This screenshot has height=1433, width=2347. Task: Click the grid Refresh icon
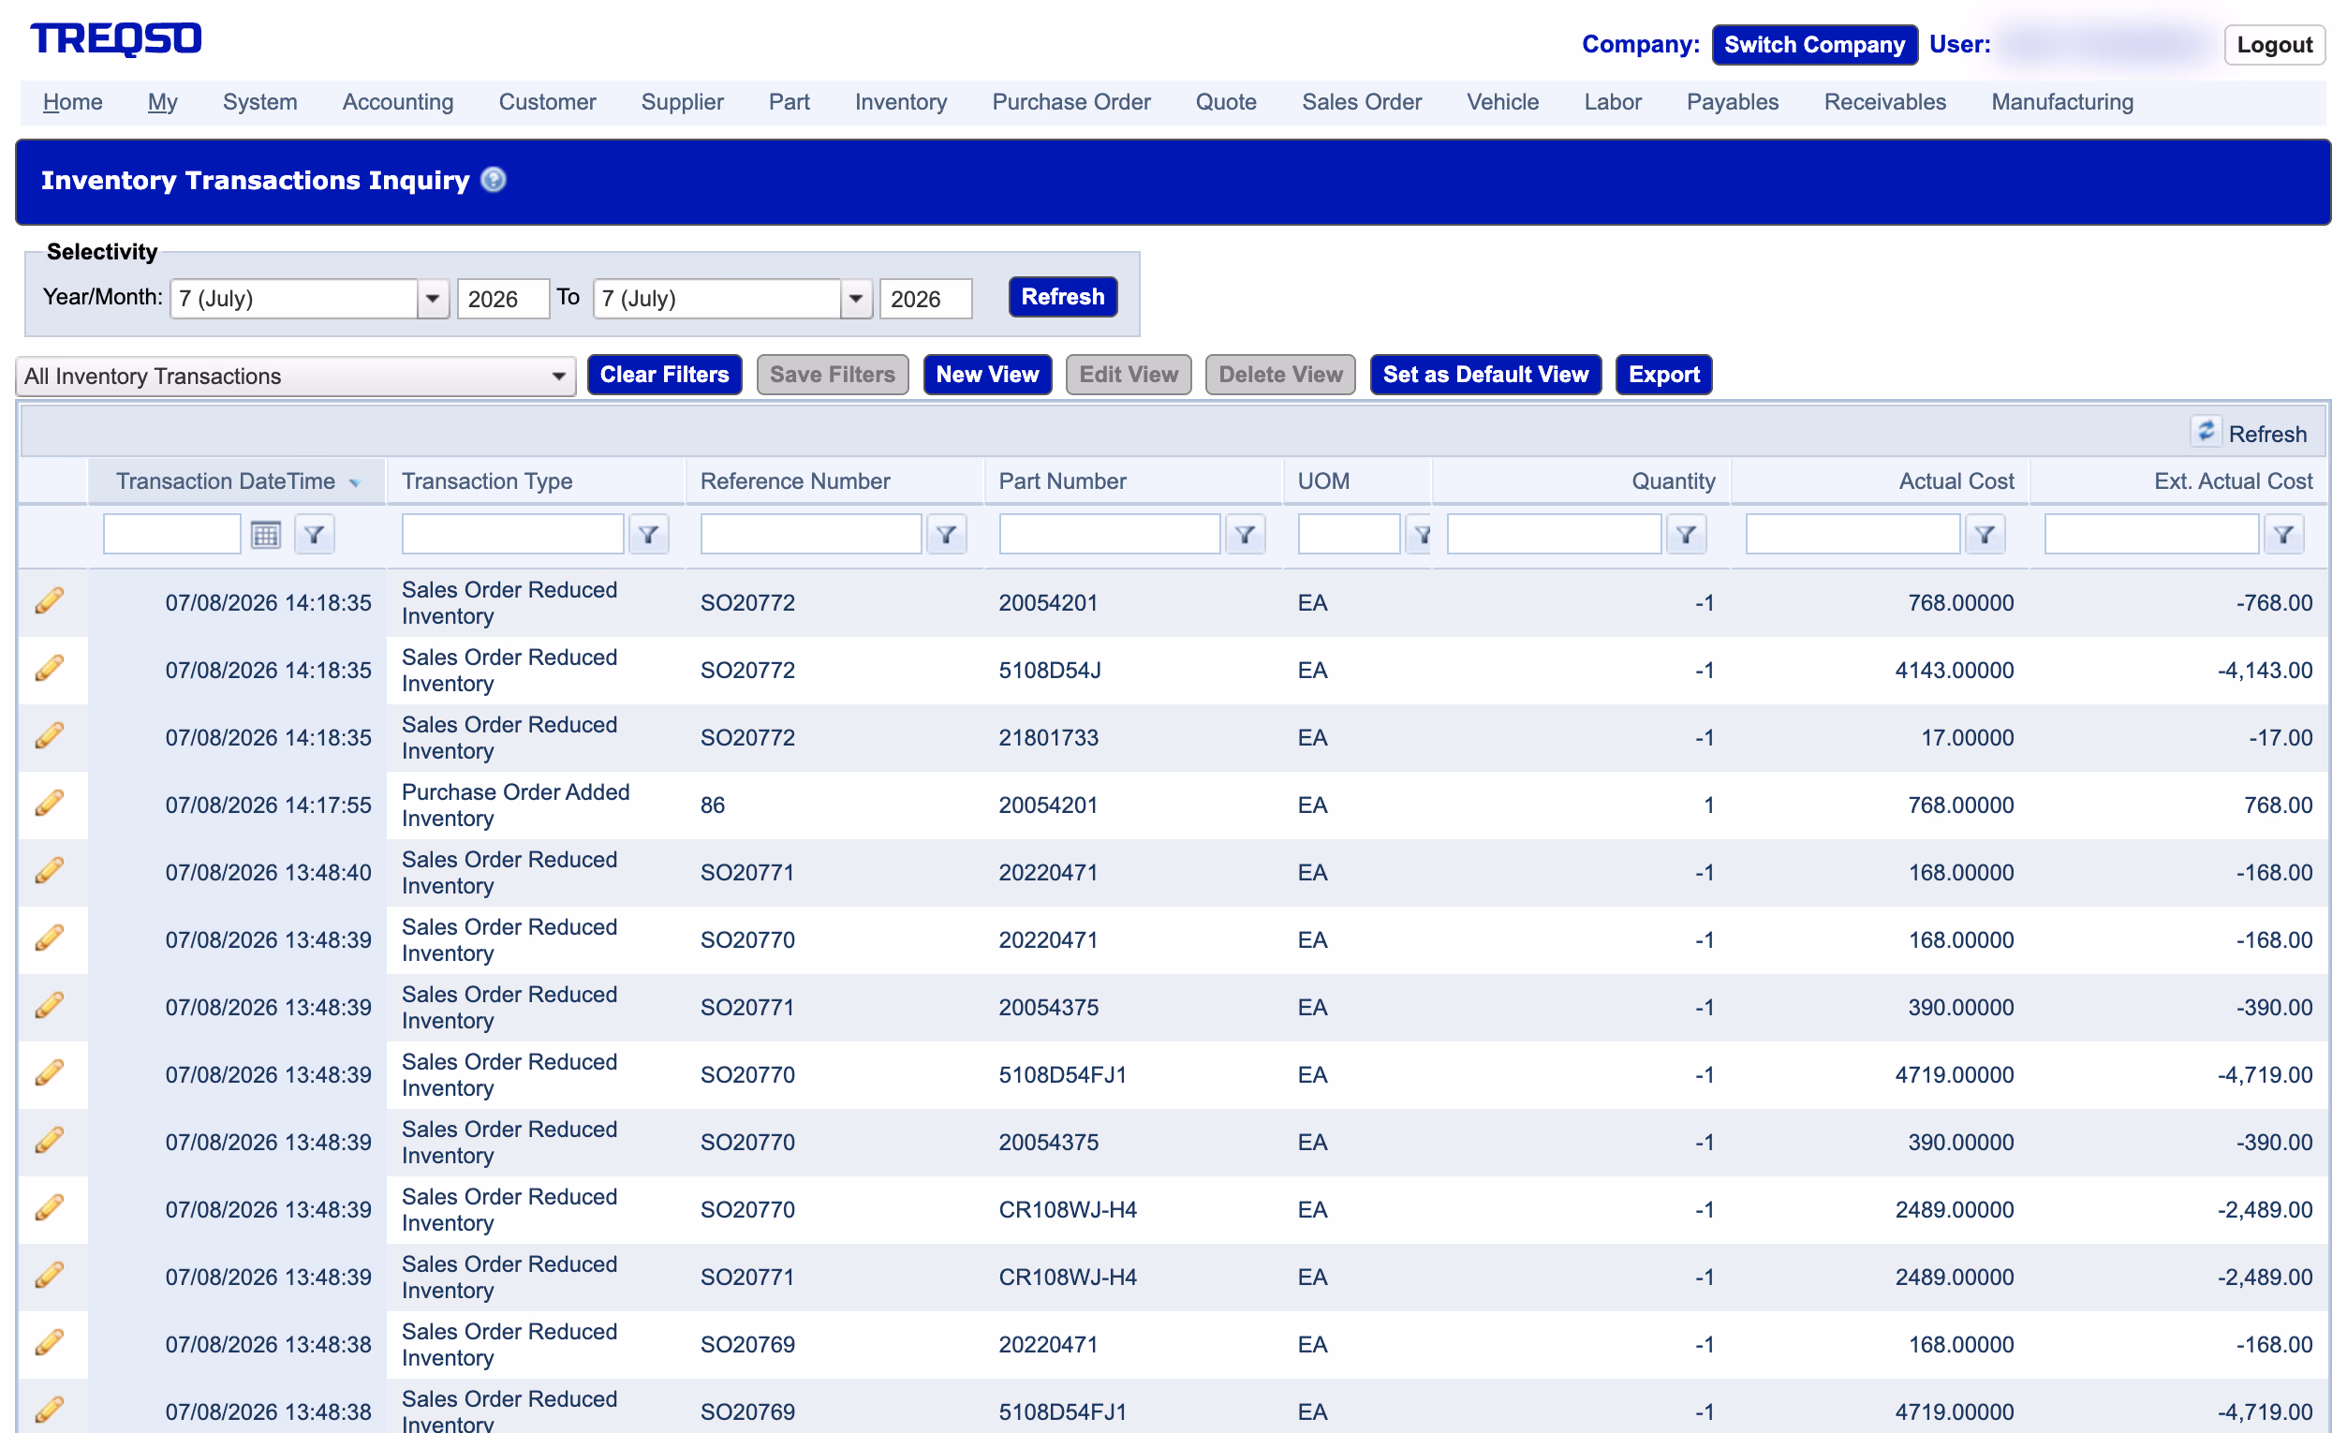[2205, 432]
